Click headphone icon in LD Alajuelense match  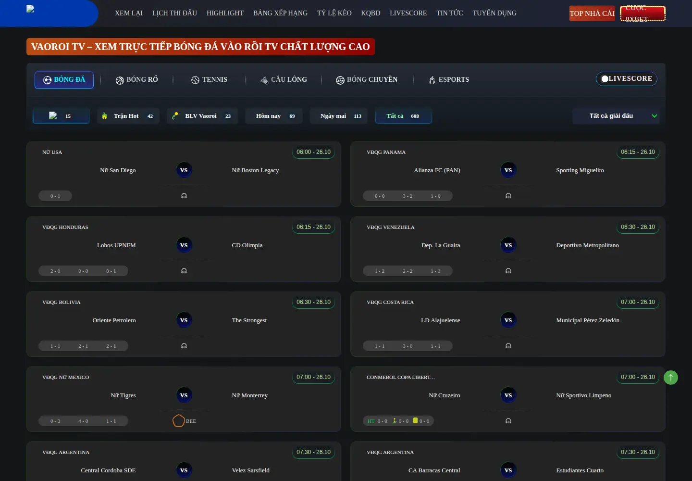coord(508,346)
